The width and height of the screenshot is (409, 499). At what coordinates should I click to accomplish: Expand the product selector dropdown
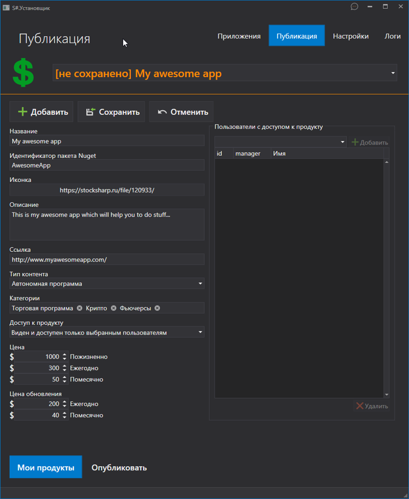click(393, 73)
